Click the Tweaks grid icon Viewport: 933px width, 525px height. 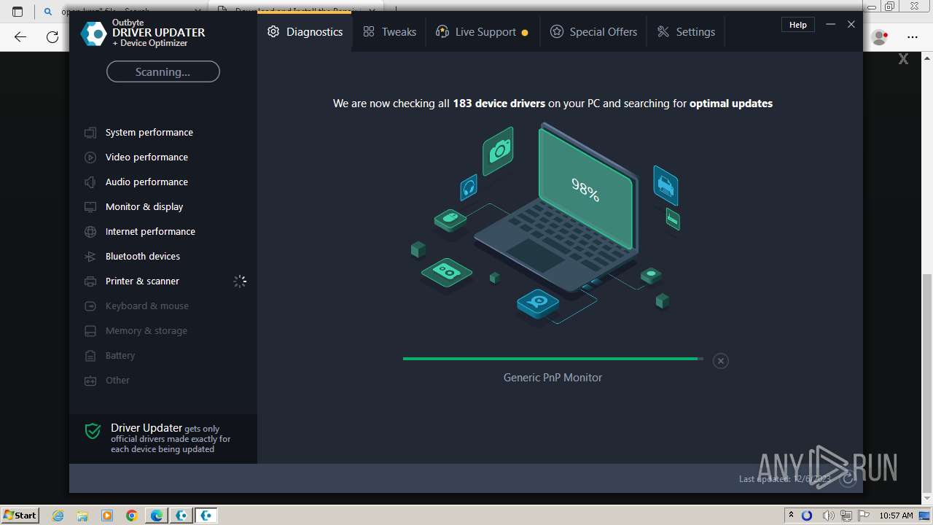(369, 32)
